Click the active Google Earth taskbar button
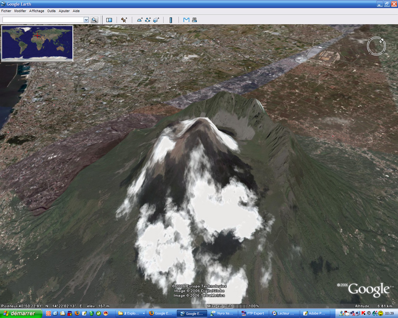This screenshot has height=318, width=398. coord(192,313)
